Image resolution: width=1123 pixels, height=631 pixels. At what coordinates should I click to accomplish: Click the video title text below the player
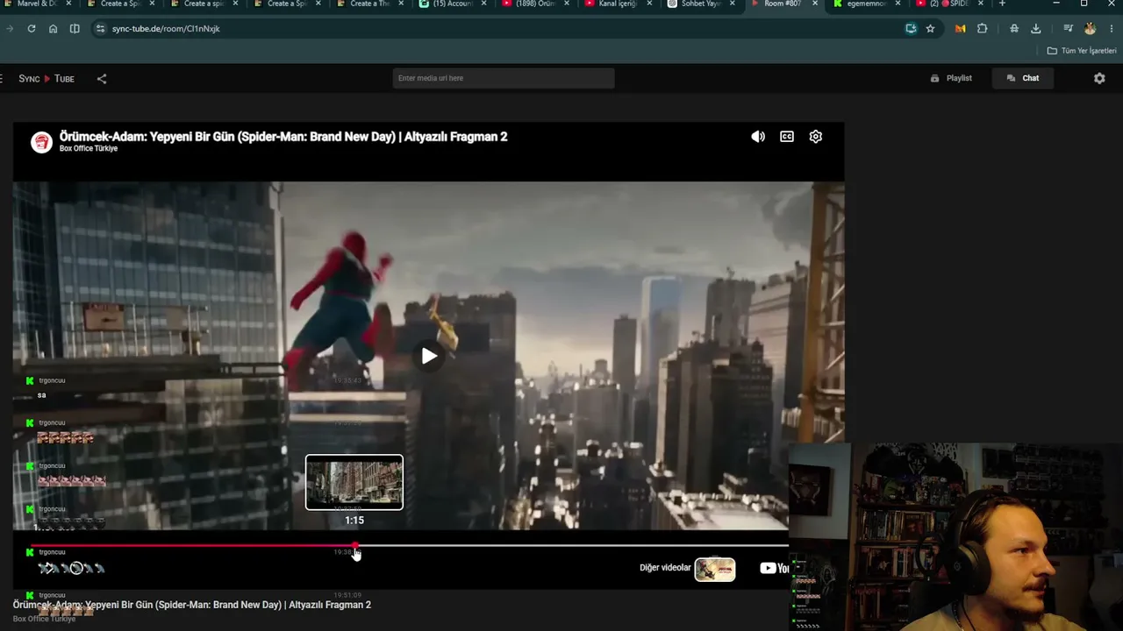pyautogui.click(x=192, y=605)
